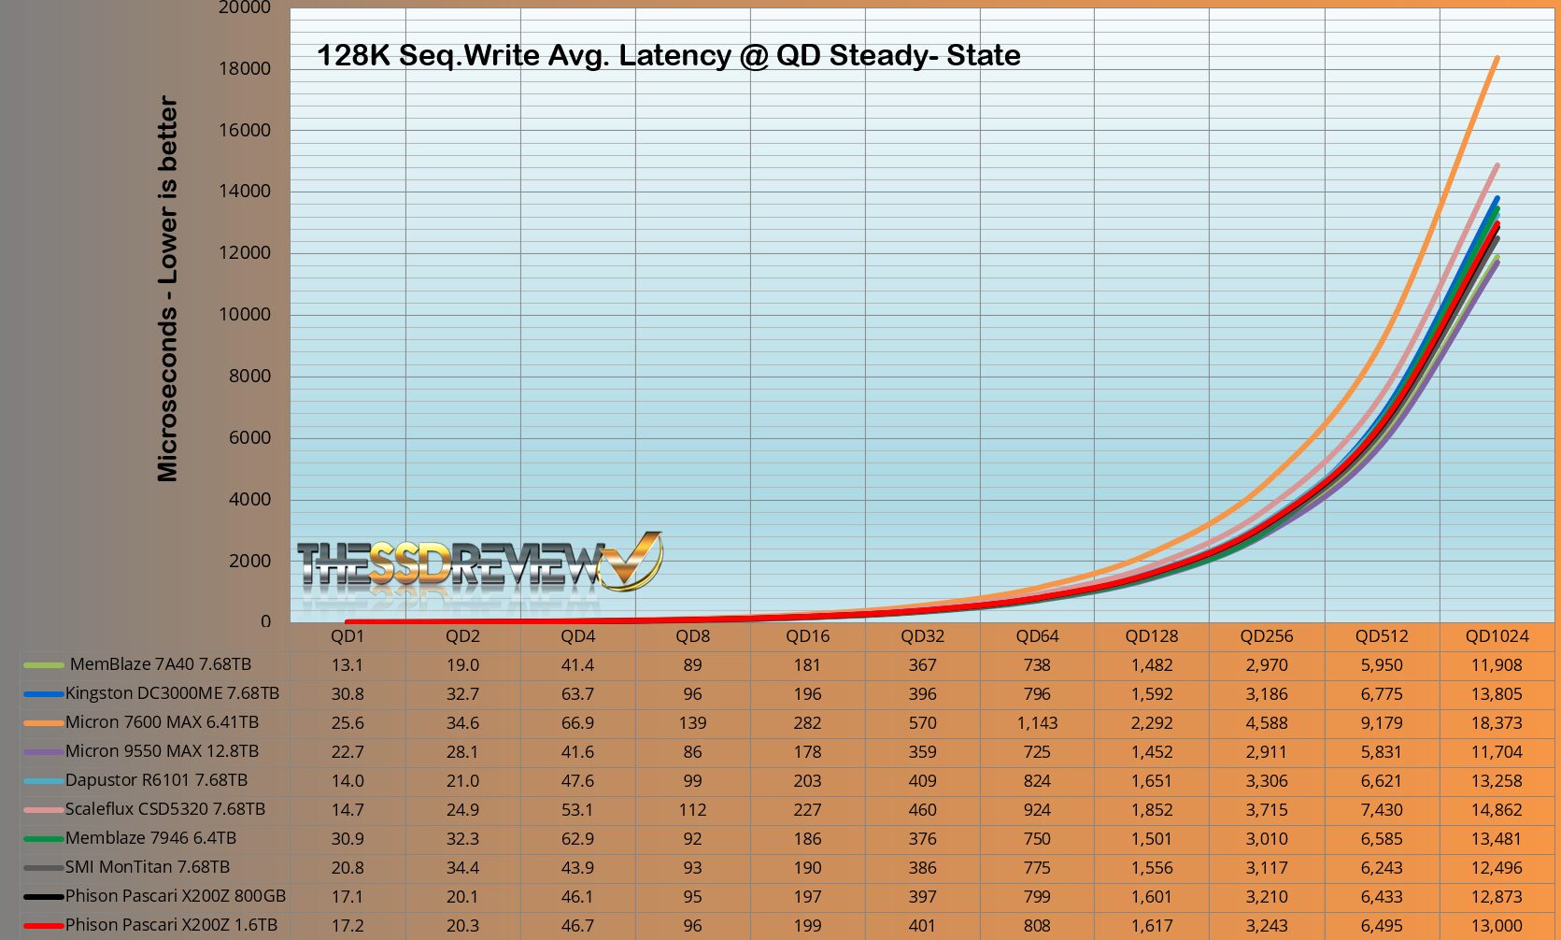Click MemBlaze 7A40 QD1 value '13.1'
This screenshot has height=940, width=1561.
click(348, 665)
